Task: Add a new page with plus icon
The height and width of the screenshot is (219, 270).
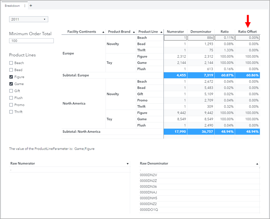Action: 31,6
